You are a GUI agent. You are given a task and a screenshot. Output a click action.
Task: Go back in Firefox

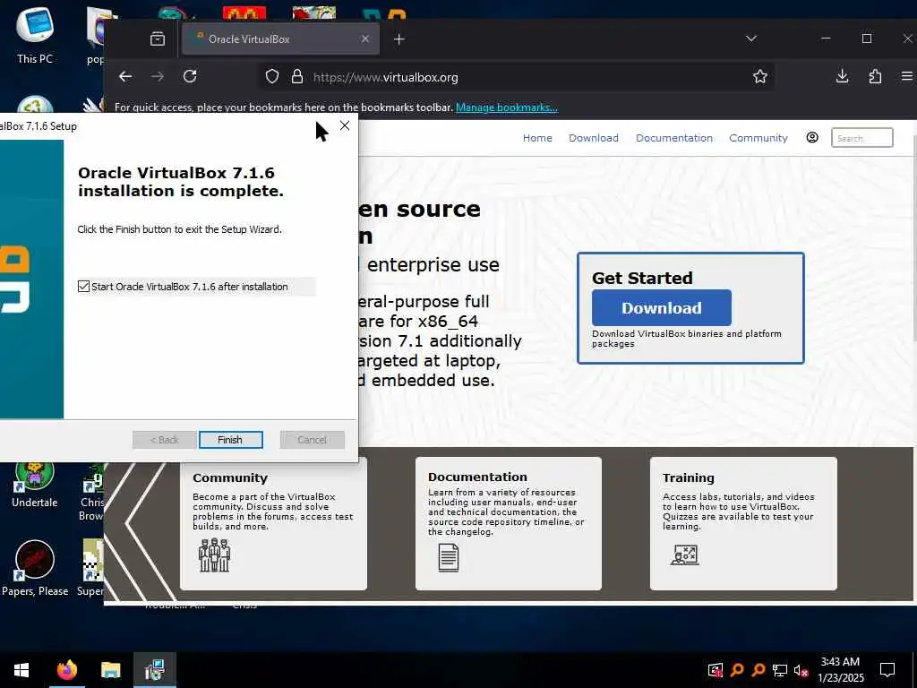pos(125,77)
